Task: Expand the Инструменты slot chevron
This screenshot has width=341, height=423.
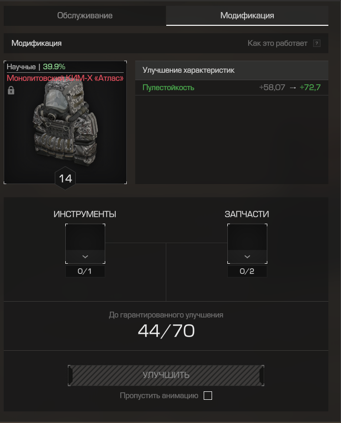Action: [x=85, y=256]
